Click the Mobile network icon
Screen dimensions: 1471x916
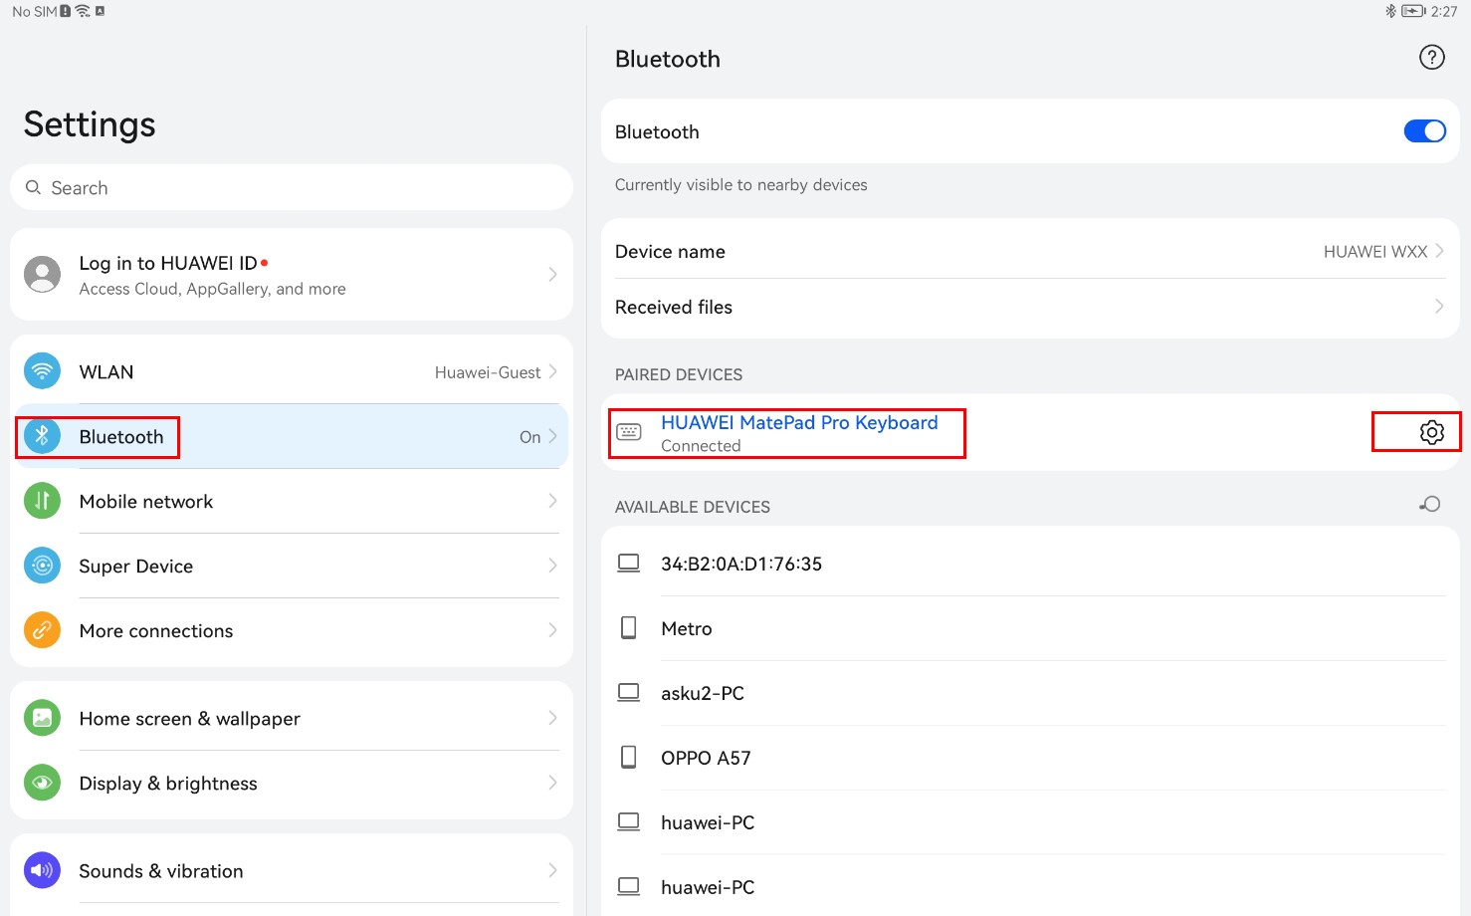(x=42, y=501)
